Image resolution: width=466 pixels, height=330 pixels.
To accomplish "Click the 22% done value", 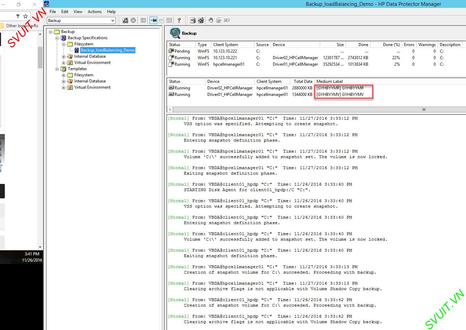I will click(x=396, y=58).
